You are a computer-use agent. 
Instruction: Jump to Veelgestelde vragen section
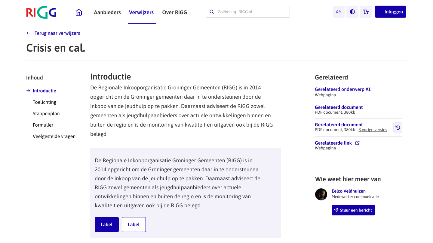[x=54, y=136]
